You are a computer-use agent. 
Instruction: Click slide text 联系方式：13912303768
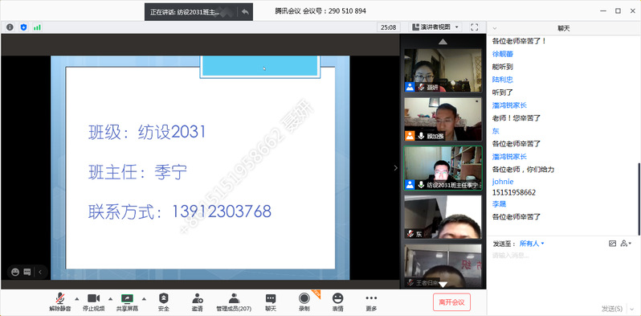[x=179, y=211]
